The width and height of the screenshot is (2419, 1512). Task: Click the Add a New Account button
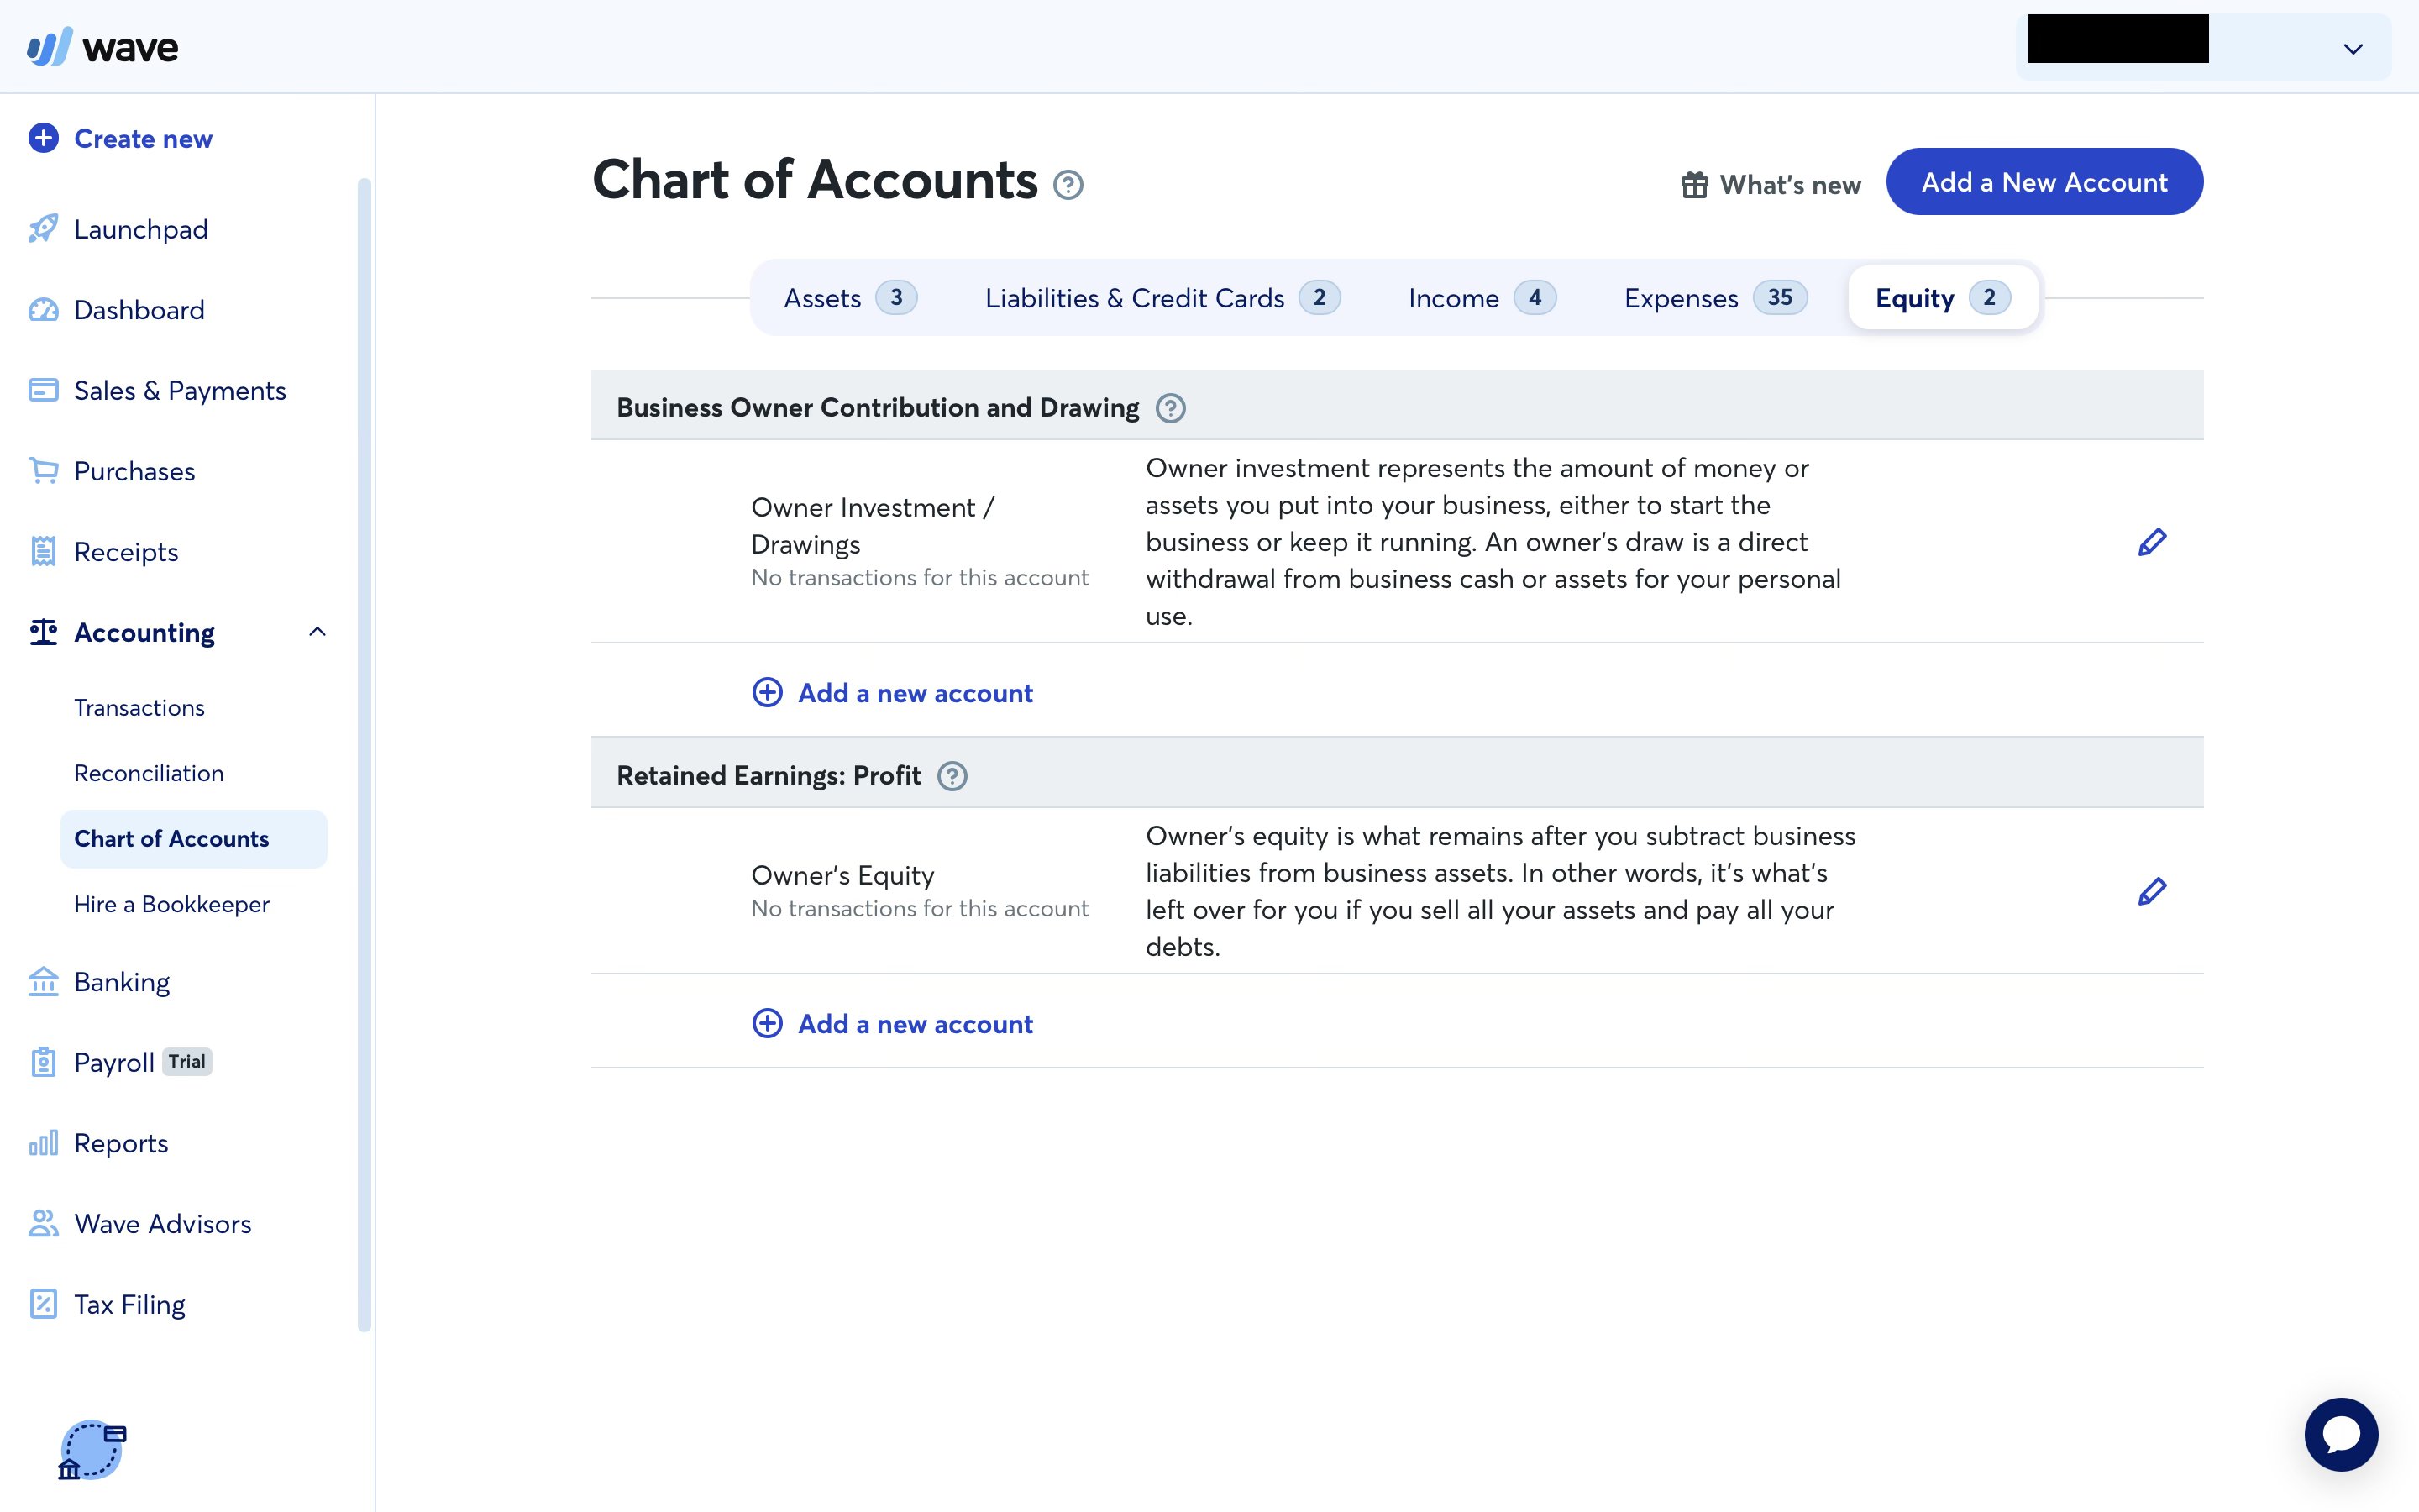2044,182
